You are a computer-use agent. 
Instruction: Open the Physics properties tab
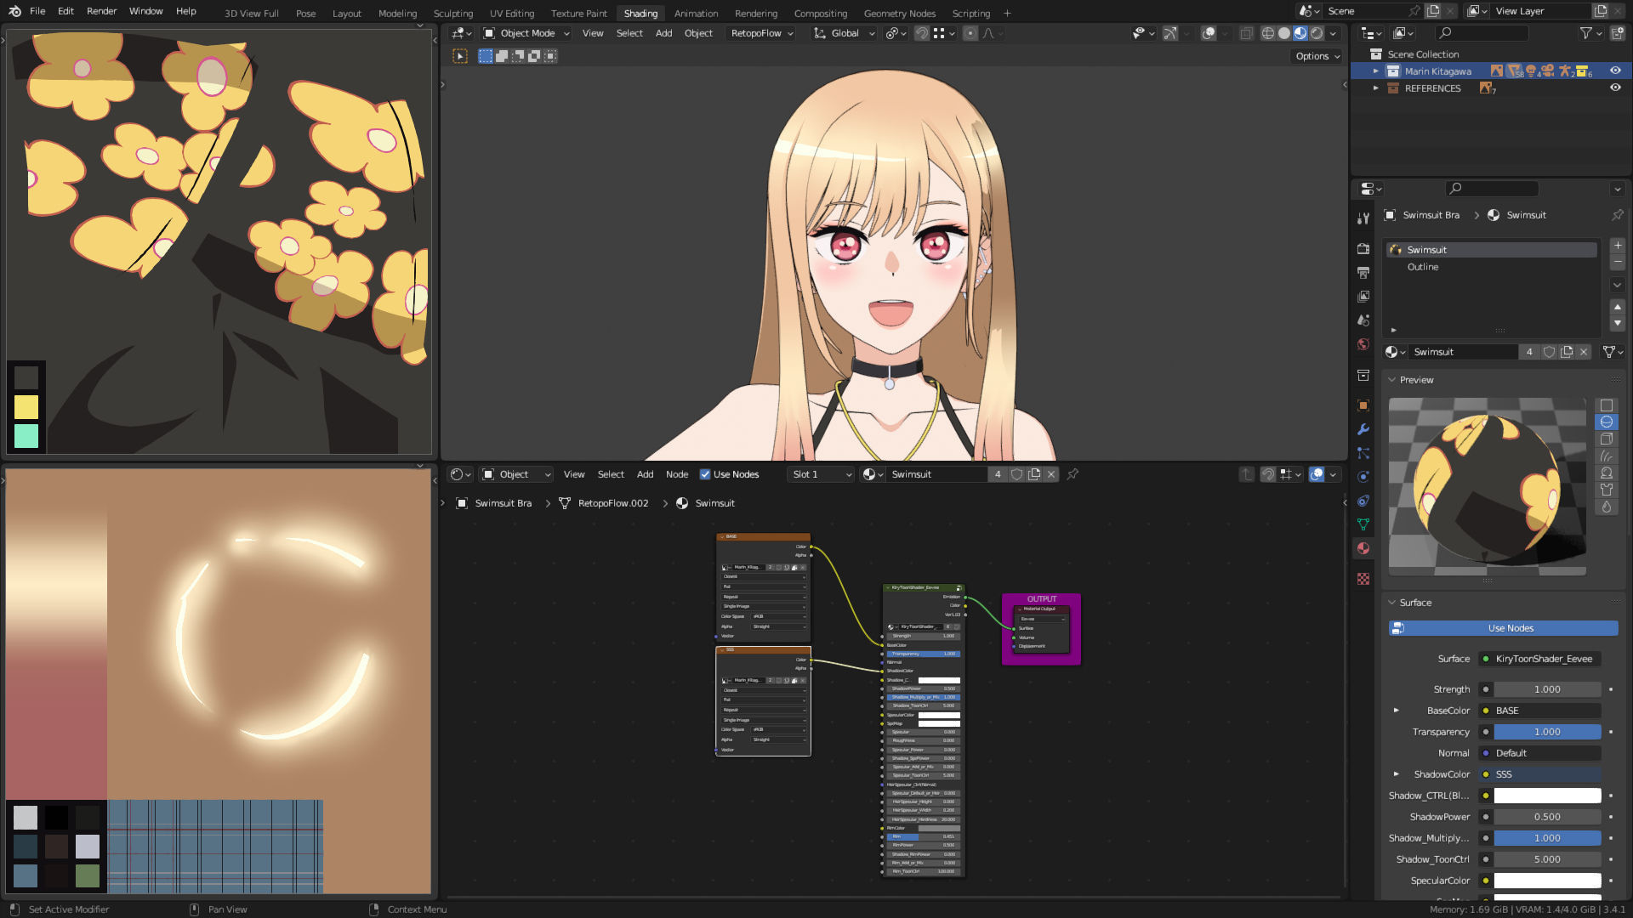[1363, 477]
